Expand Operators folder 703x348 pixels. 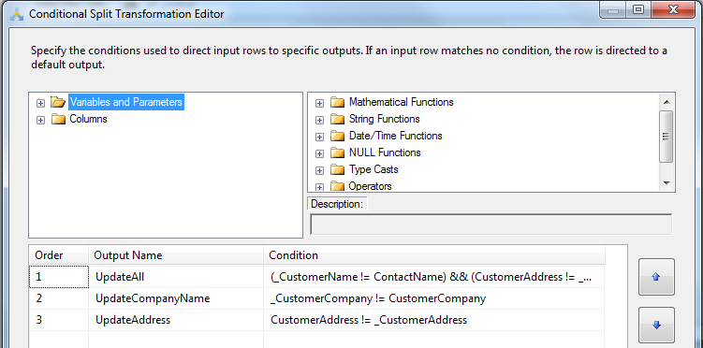(319, 187)
